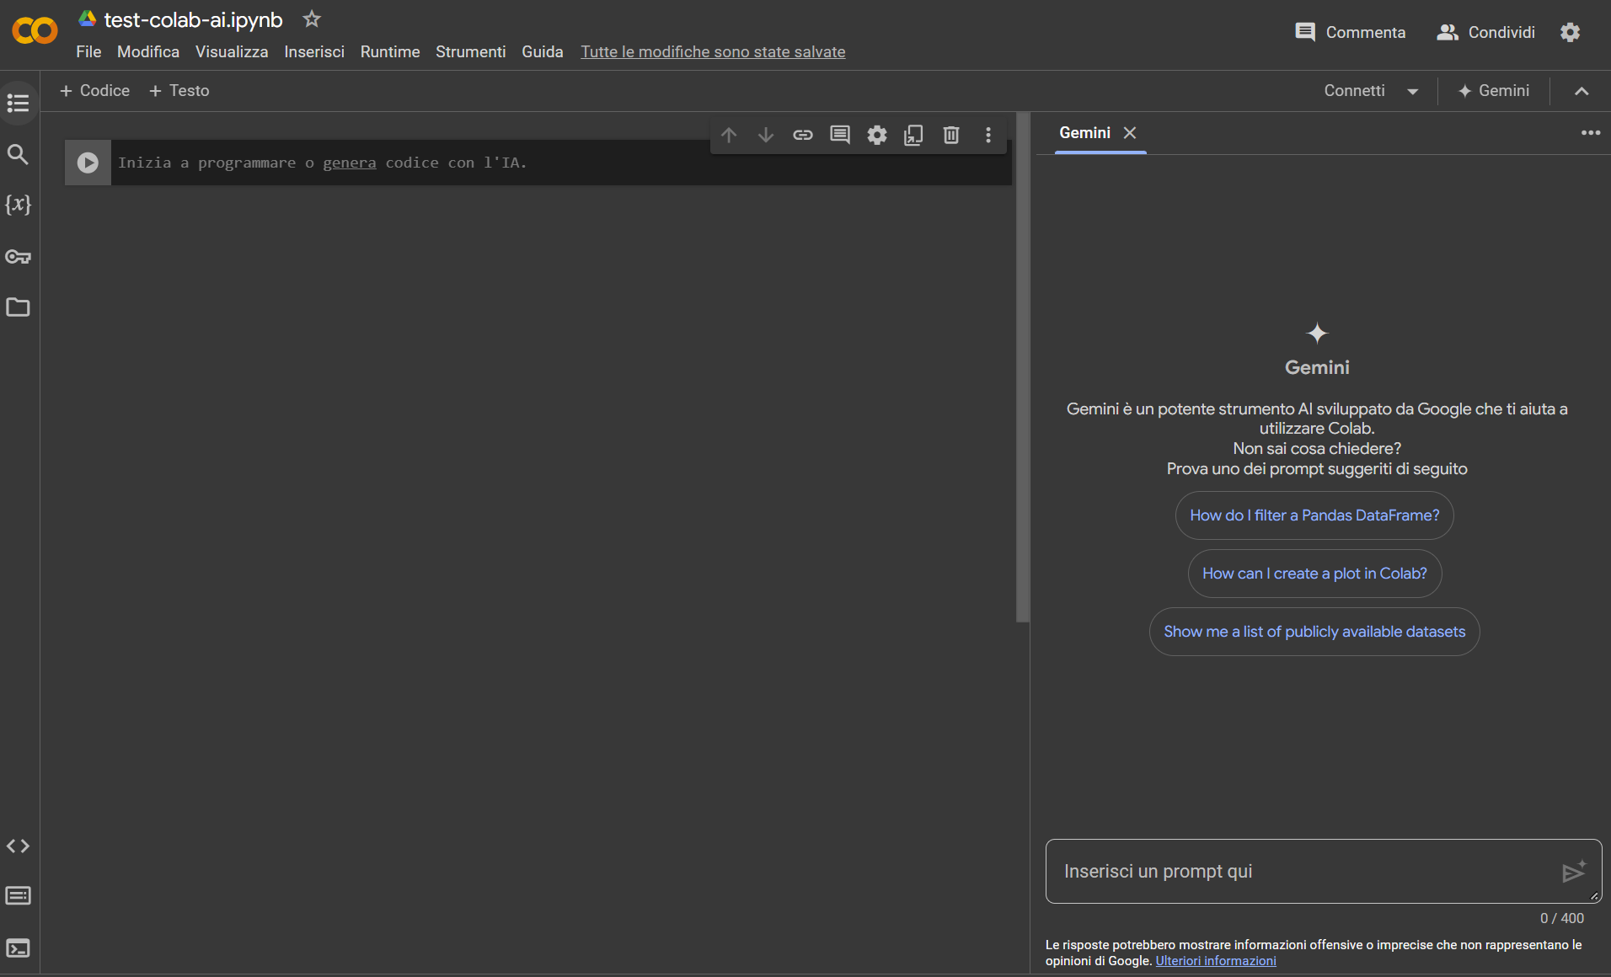1611x977 pixels.
Task: Open the Guida menu
Action: 543,52
